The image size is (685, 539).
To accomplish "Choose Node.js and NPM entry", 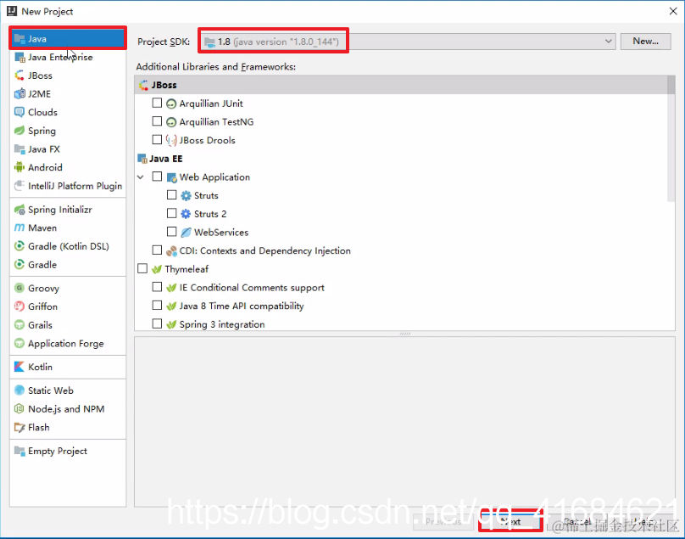I will (68, 409).
